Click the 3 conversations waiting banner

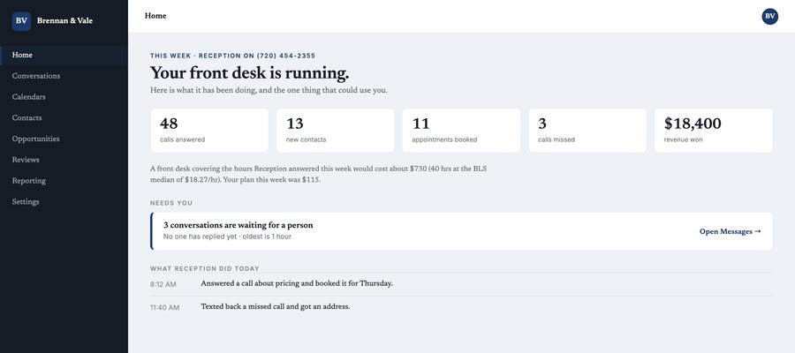click(461, 231)
